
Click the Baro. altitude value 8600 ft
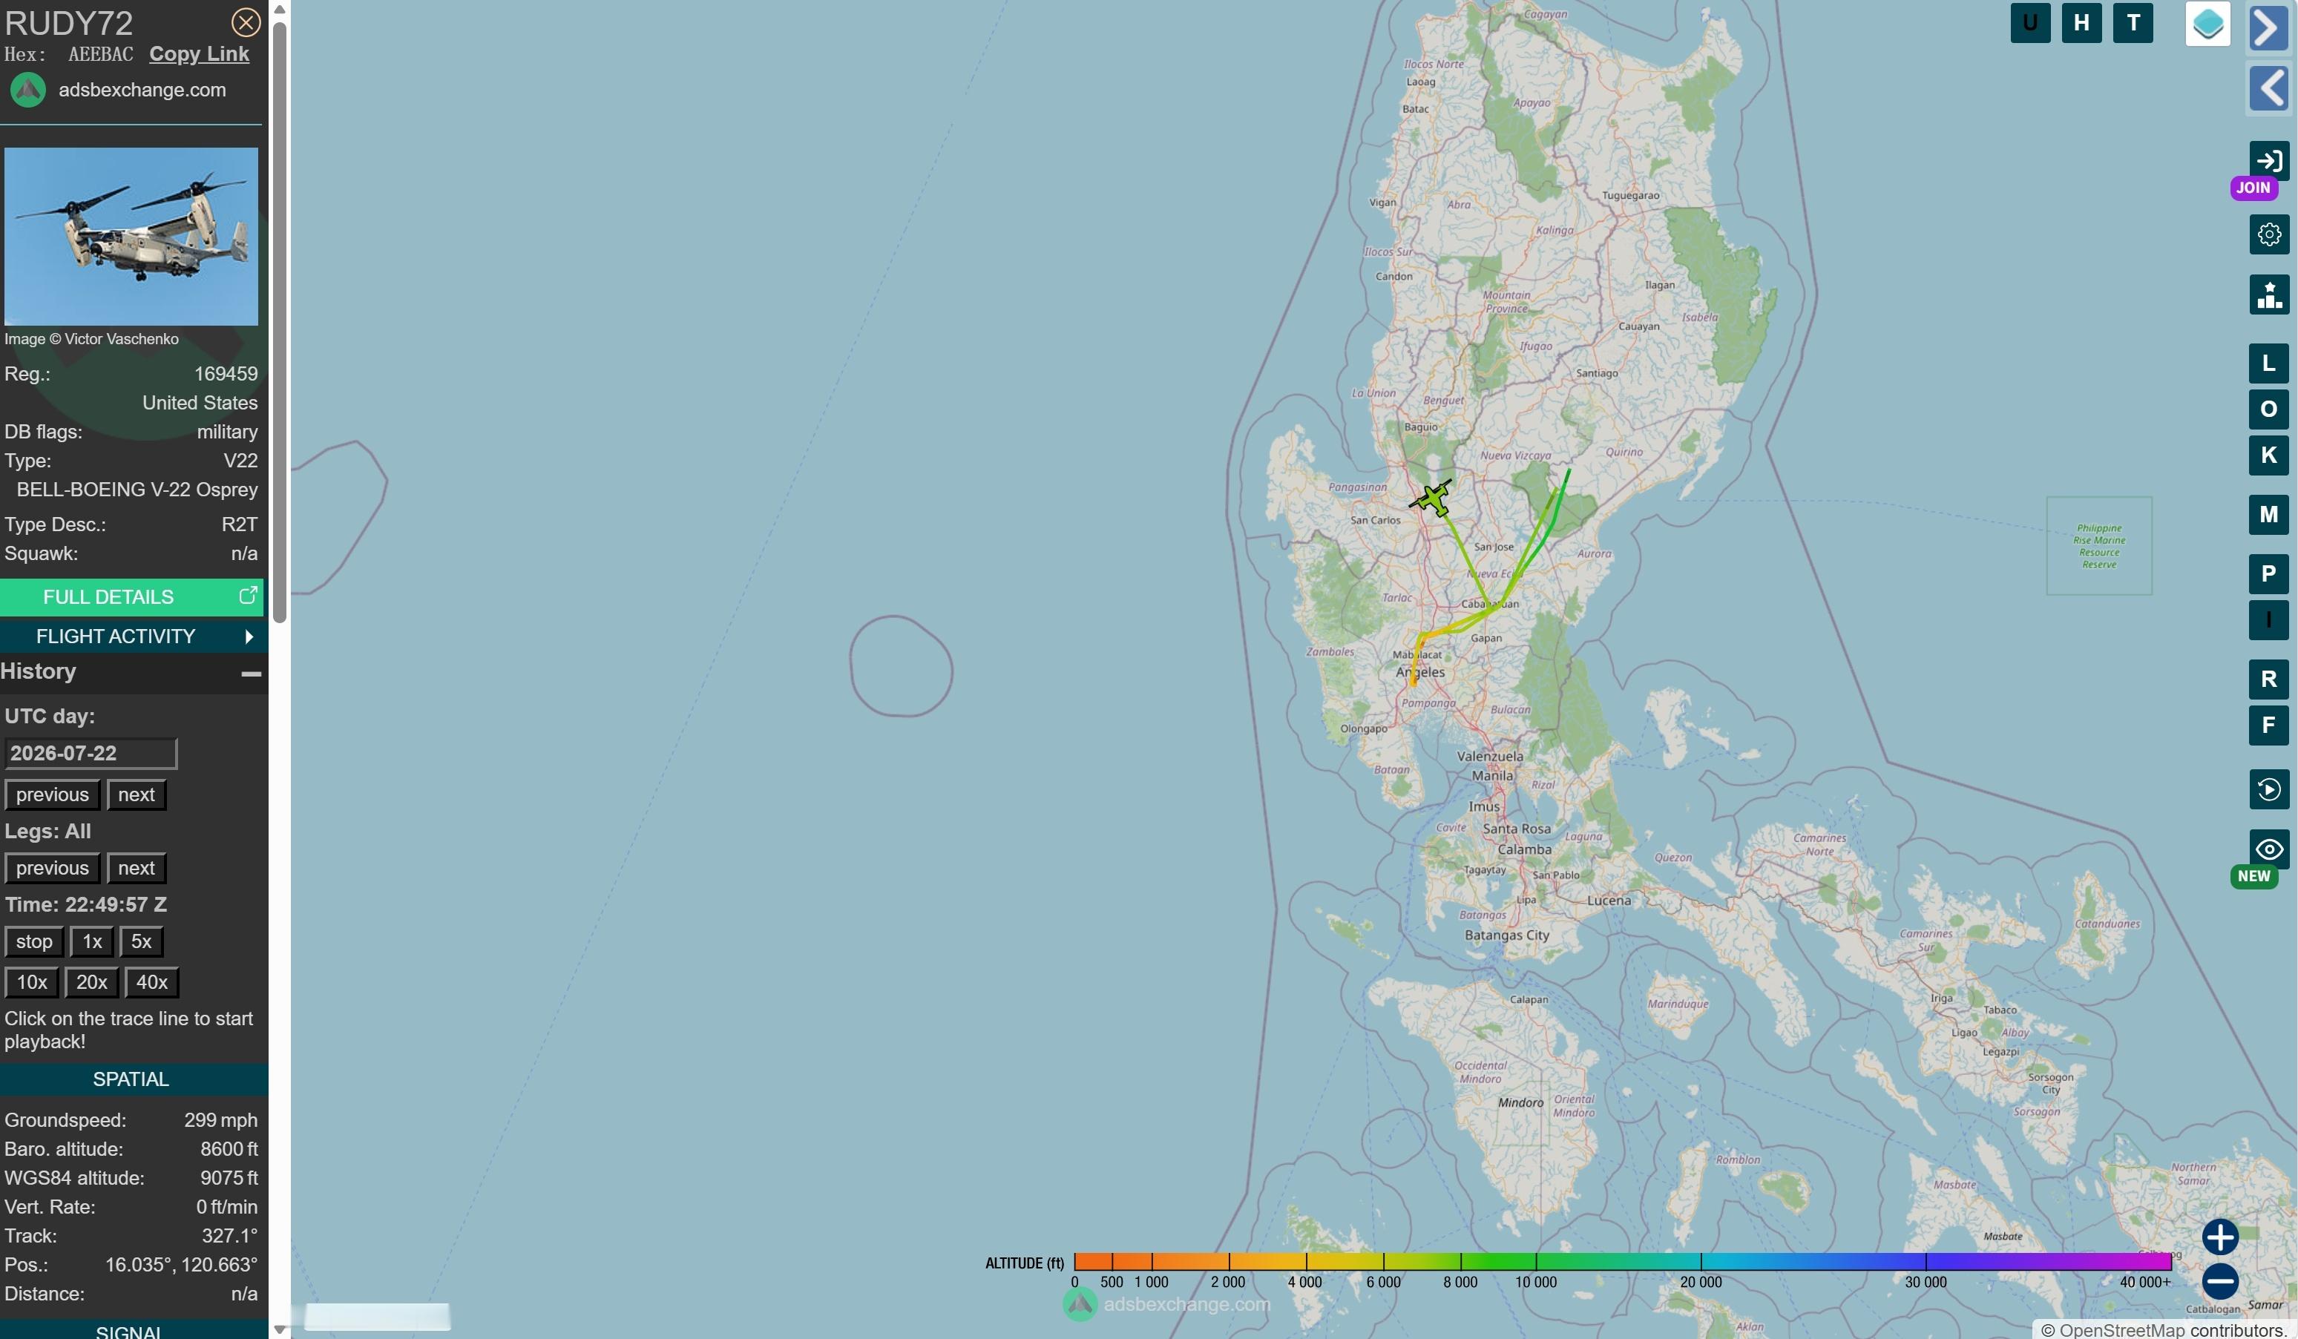coord(229,1149)
